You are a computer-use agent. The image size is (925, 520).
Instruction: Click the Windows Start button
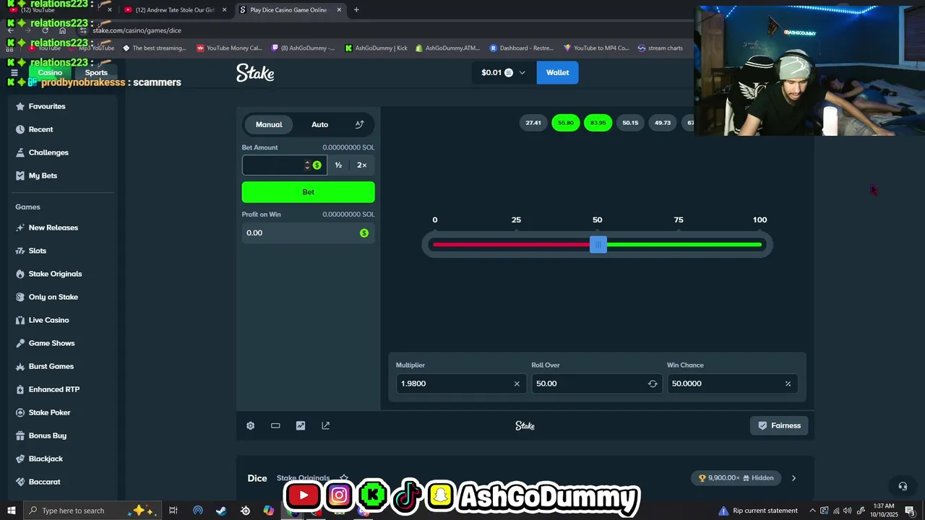coord(12,511)
